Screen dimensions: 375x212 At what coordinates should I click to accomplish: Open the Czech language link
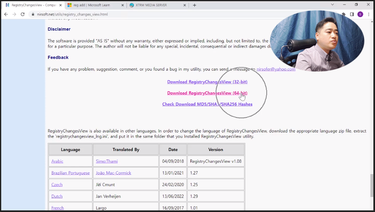pos(57,185)
